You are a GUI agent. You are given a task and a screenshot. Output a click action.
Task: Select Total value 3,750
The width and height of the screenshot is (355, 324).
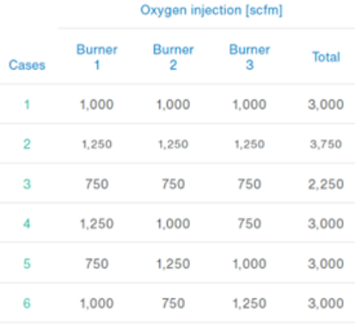tap(326, 144)
